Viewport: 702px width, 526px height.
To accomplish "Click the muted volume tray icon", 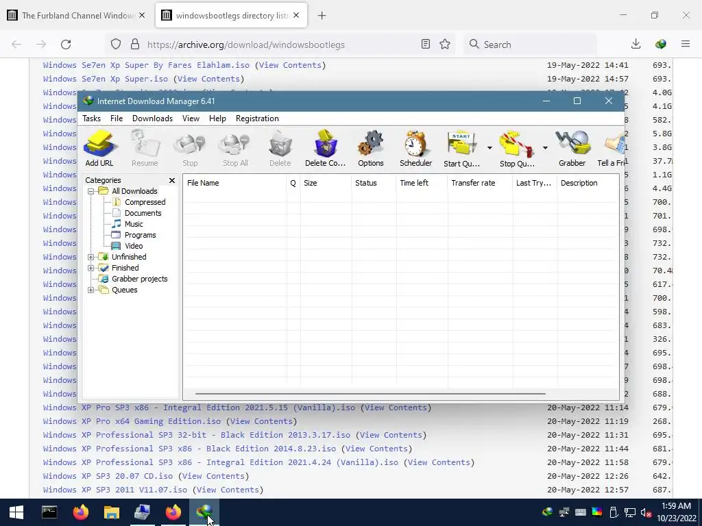I will click(646, 512).
